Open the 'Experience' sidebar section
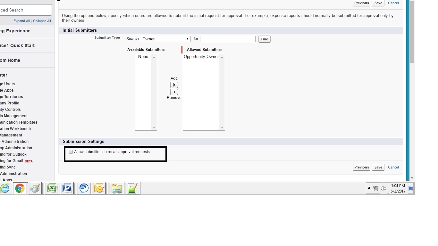Image resolution: width=438 pixels, height=246 pixels. click(x=15, y=31)
